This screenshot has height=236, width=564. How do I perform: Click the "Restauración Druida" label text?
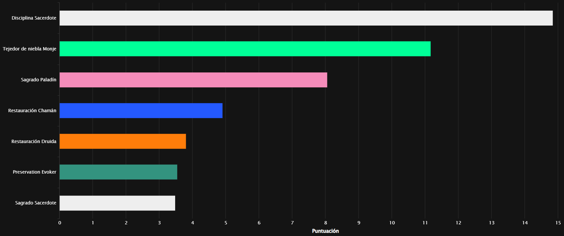34,141
